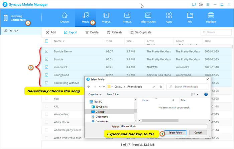The height and width of the screenshot is (149, 234).
Task: Sort list by Album column header
Action: (x=180, y=41)
